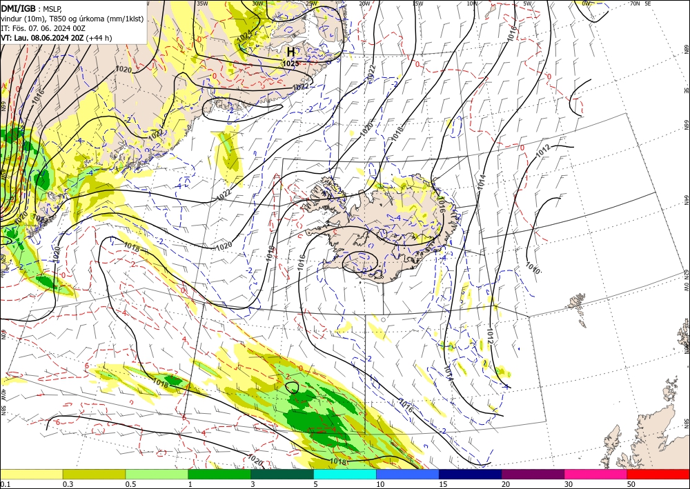Click the 'vindur (10m), T850 og úrkoma' line
Image resolution: width=690 pixels, height=489 pixels.
coord(72,19)
